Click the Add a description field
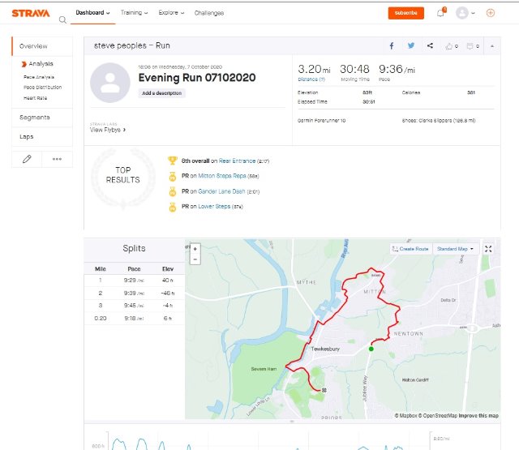This screenshot has width=519, height=450. pos(162,93)
